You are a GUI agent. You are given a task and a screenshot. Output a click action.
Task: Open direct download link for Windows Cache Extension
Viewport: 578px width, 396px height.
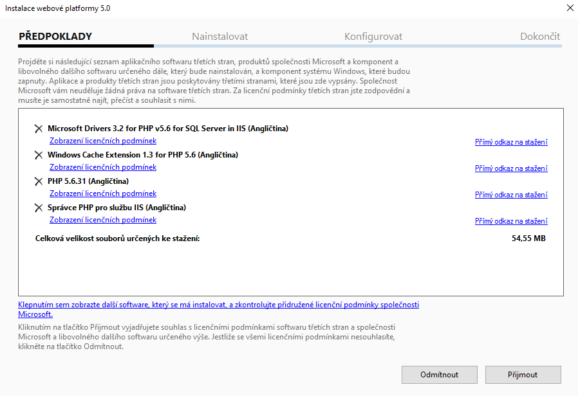(511, 168)
